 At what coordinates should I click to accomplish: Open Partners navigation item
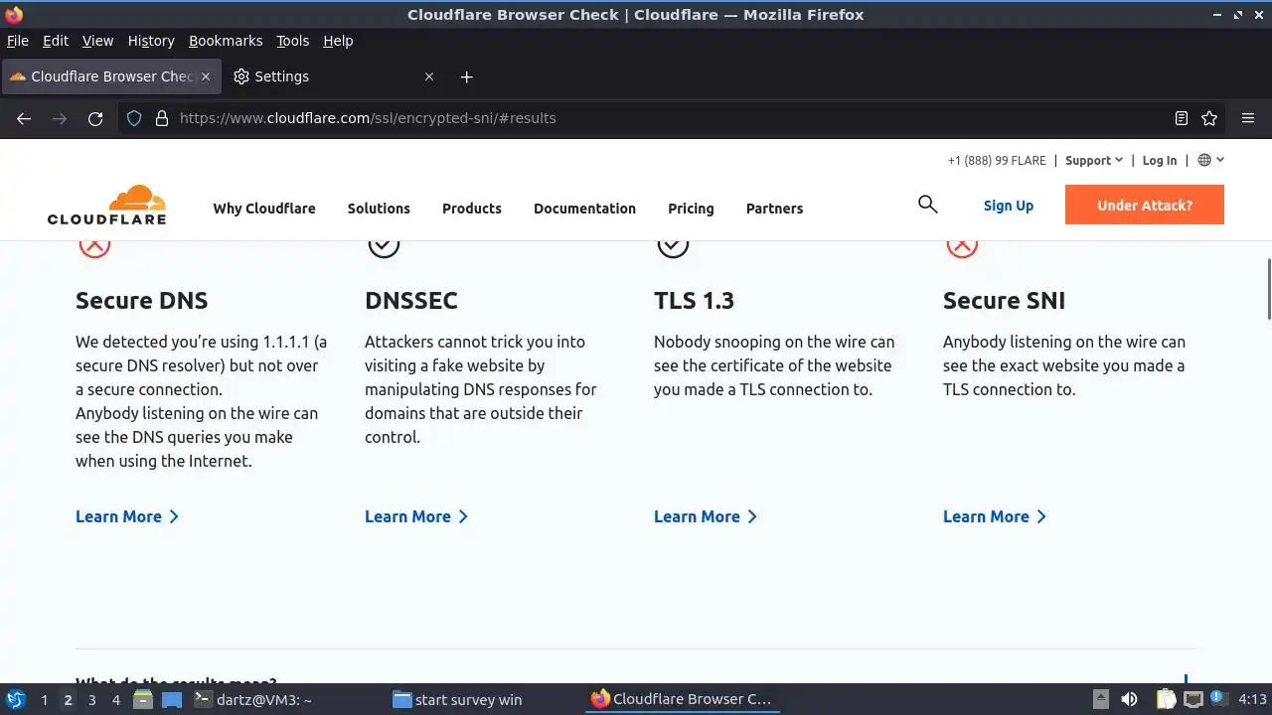pyautogui.click(x=774, y=209)
